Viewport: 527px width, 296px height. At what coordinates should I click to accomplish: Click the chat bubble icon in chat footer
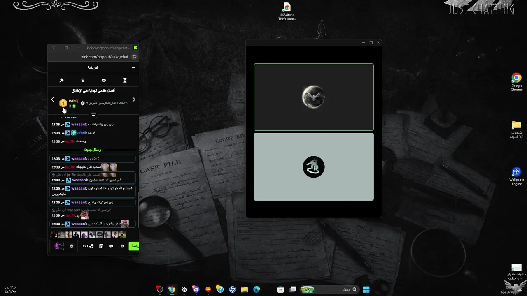point(111,246)
